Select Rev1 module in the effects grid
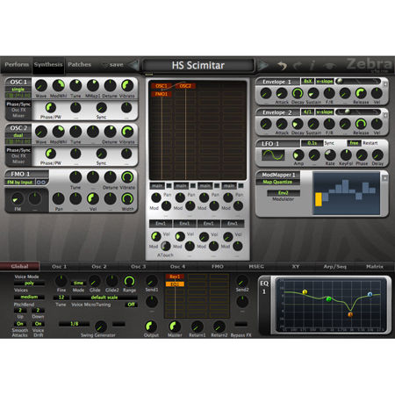 coord(175,276)
